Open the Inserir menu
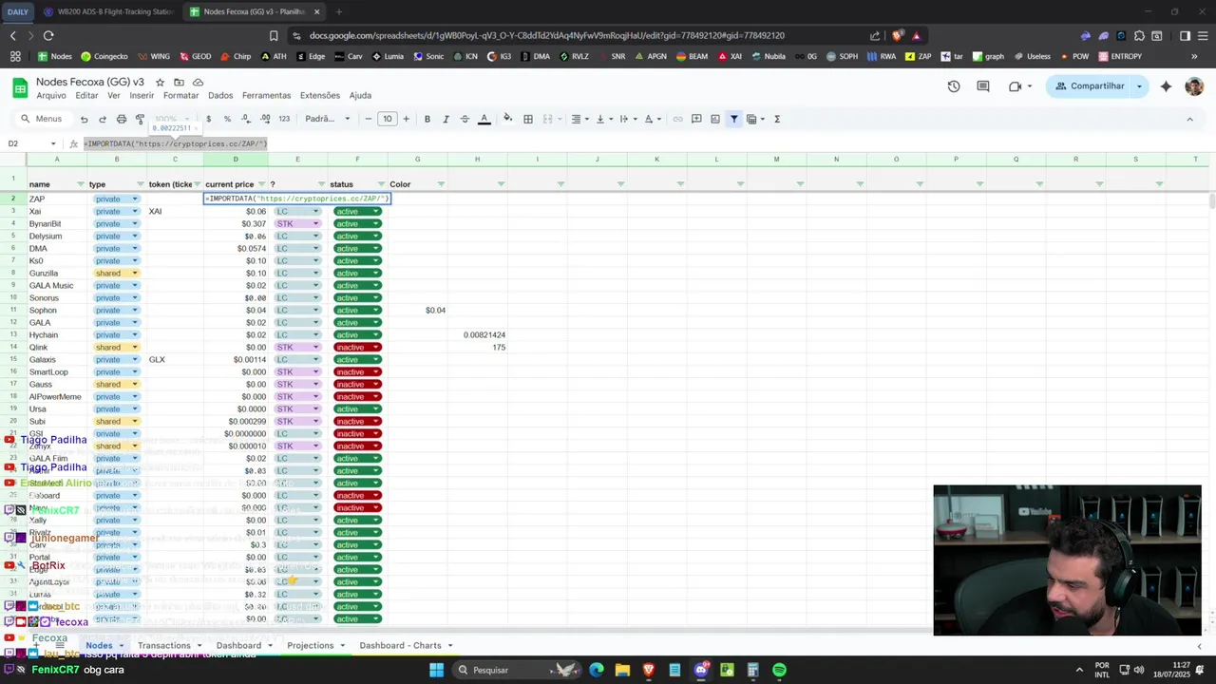Viewport: 1216px width, 684px height. point(142,96)
